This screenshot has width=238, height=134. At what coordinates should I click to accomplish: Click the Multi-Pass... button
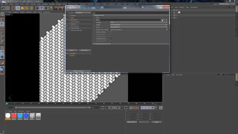85,50
